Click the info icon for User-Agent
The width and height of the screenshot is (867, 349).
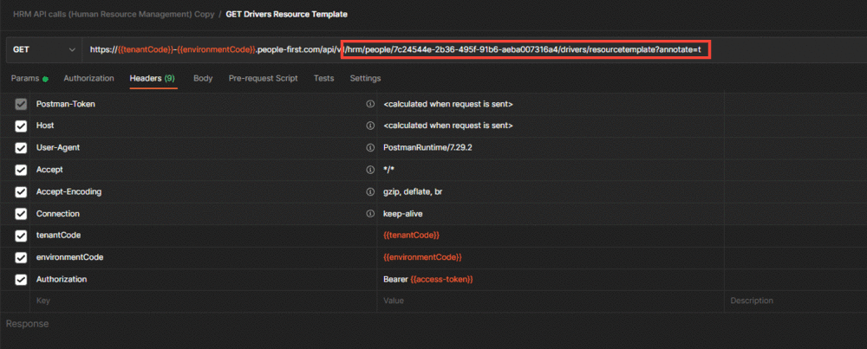370,148
